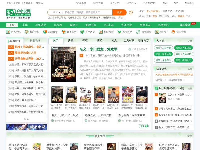
Task: Click the red new badge on 兼职赚钱
Action: [193, 23]
